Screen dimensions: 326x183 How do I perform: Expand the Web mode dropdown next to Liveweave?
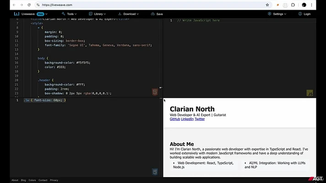tap(46, 14)
